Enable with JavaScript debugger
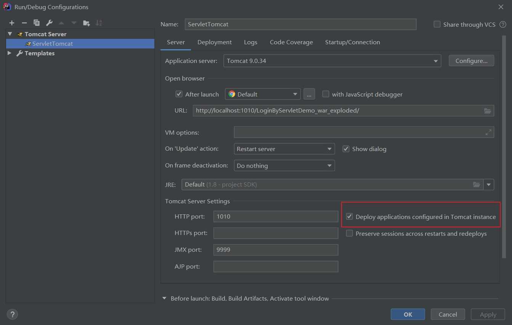 click(x=326, y=94)
